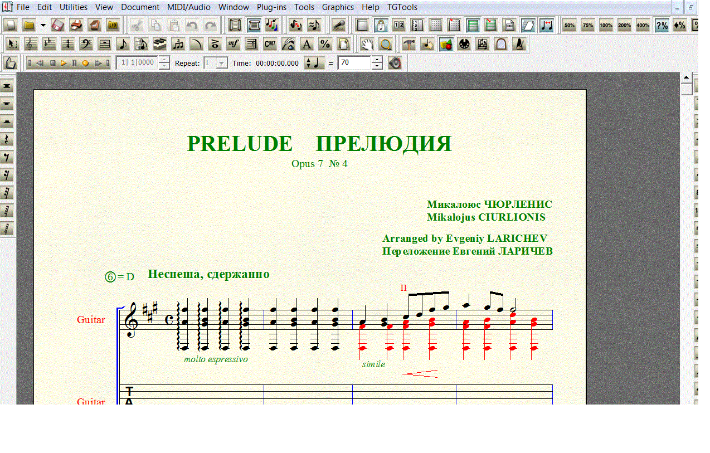Choose the Note Mover tool

(427, 44)
